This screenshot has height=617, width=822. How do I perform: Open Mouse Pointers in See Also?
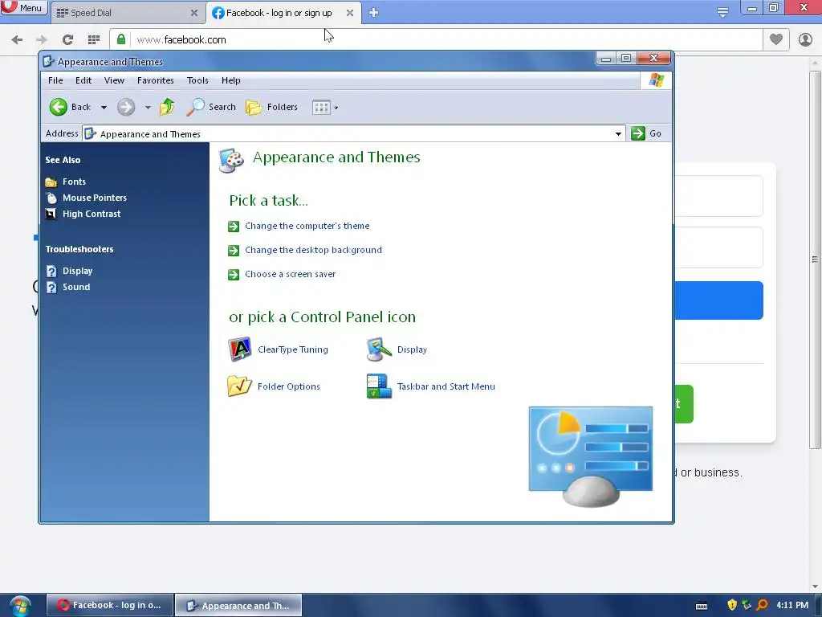(95, 198)
